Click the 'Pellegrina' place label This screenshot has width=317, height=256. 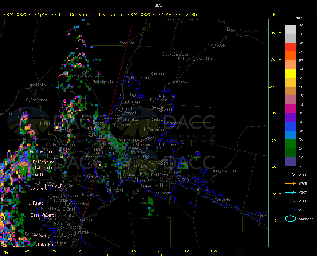(44, 162)
